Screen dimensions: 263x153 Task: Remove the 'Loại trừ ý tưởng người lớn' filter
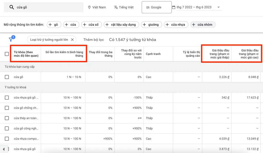coord(72,40)
